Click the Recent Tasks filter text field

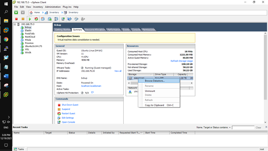point(243,128)
